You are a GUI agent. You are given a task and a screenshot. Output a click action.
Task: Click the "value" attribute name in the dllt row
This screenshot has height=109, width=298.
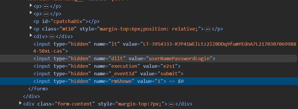click(x=136, y=58)
